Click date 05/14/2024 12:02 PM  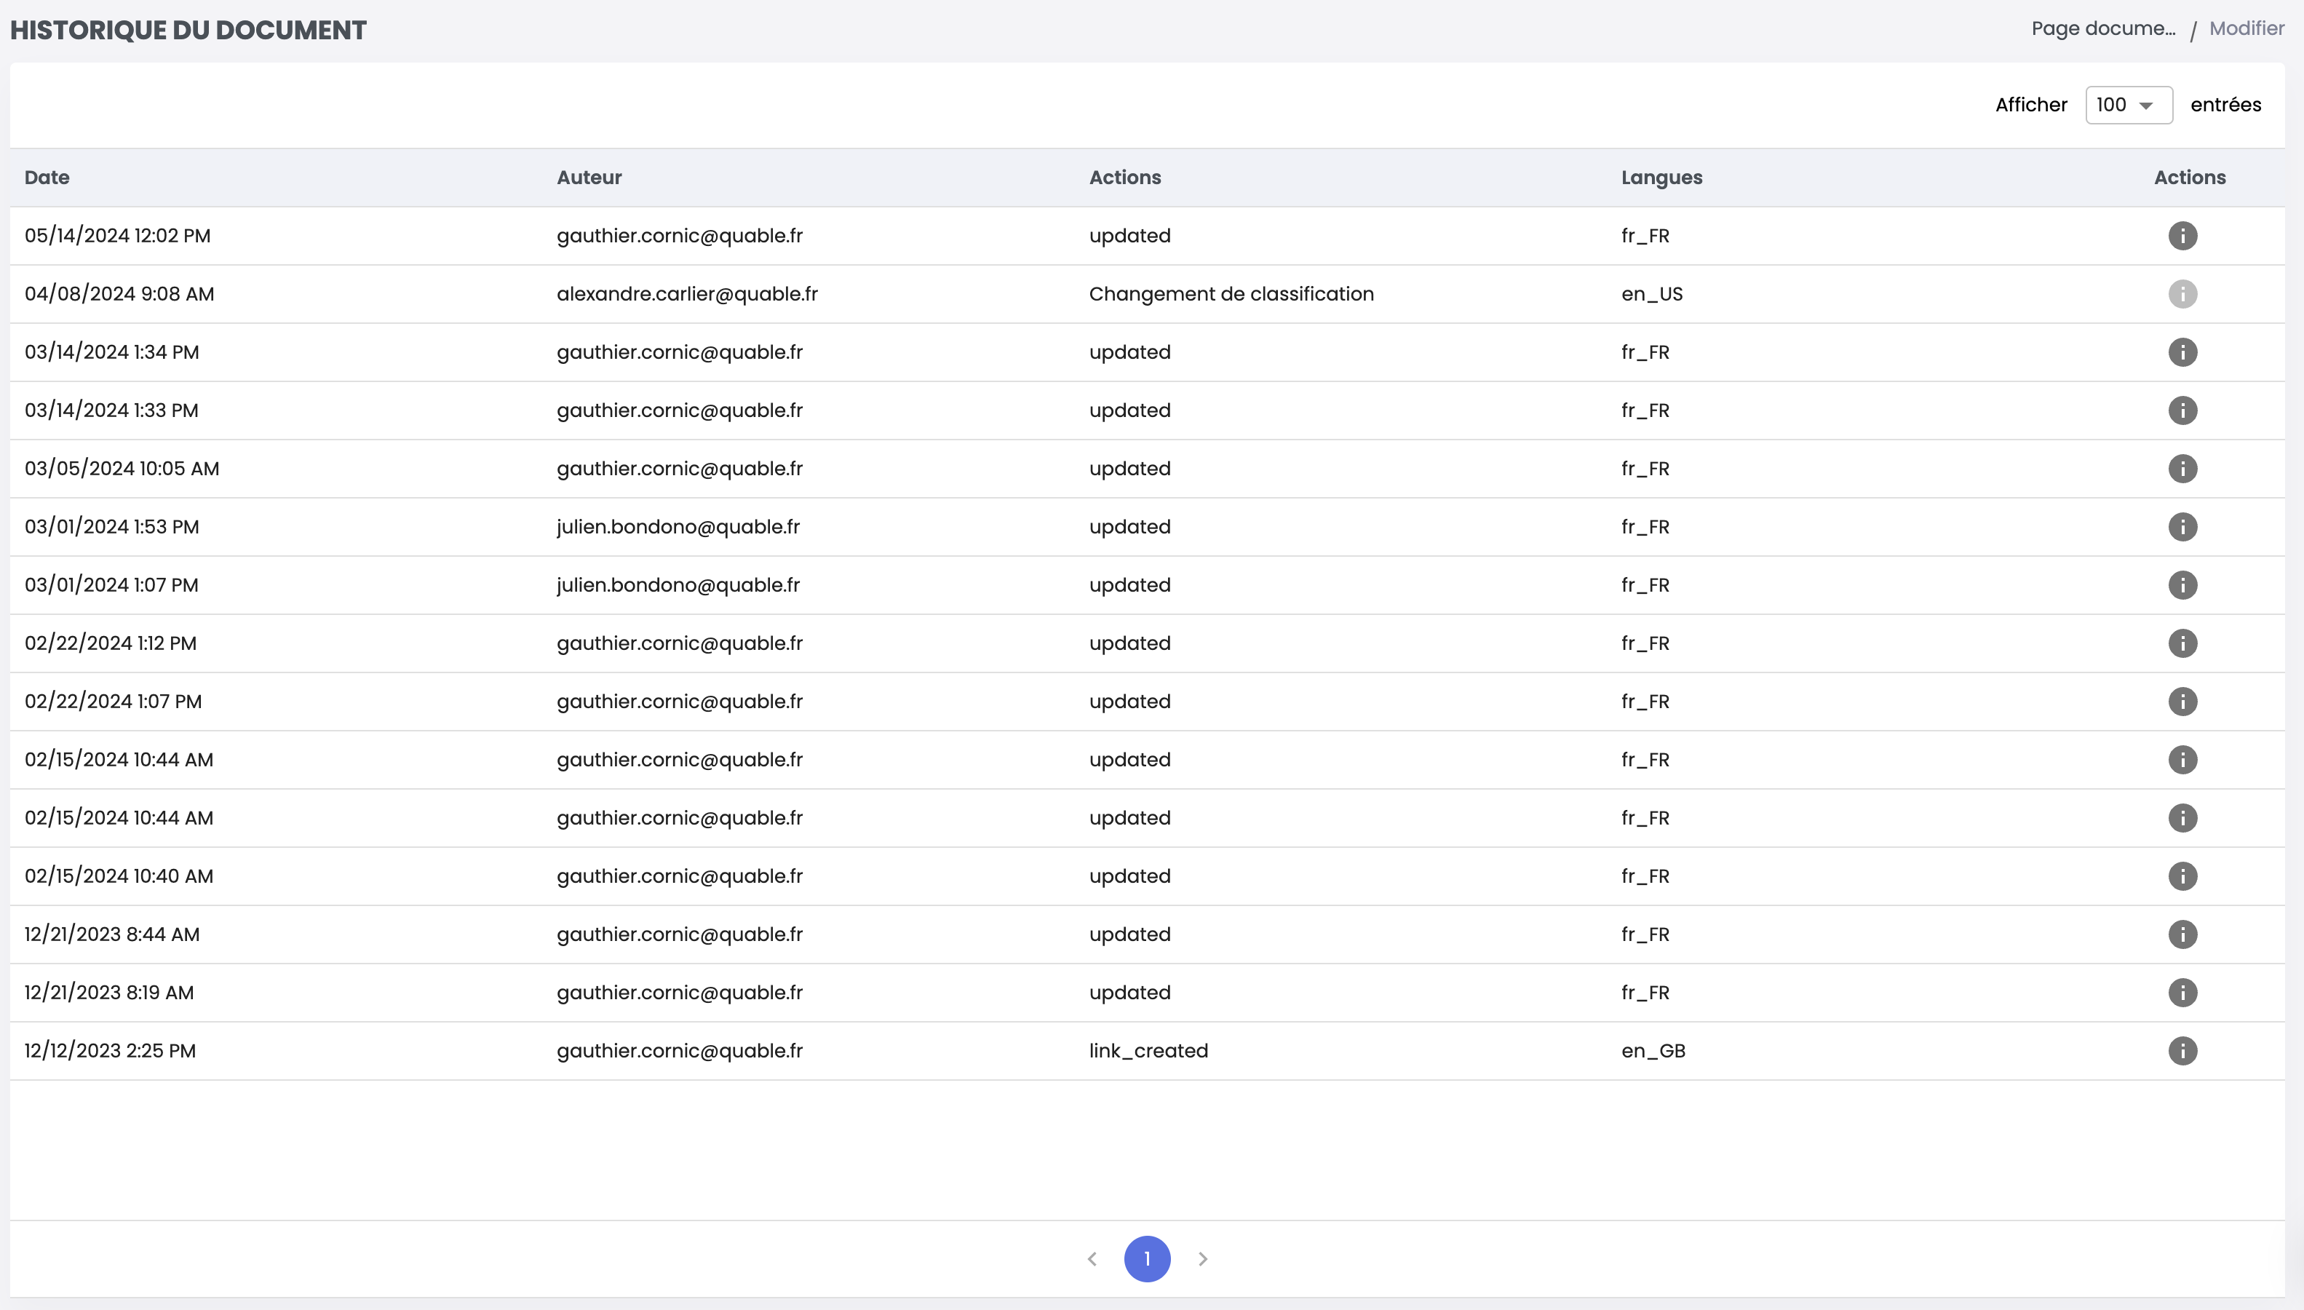click(118, 236)
